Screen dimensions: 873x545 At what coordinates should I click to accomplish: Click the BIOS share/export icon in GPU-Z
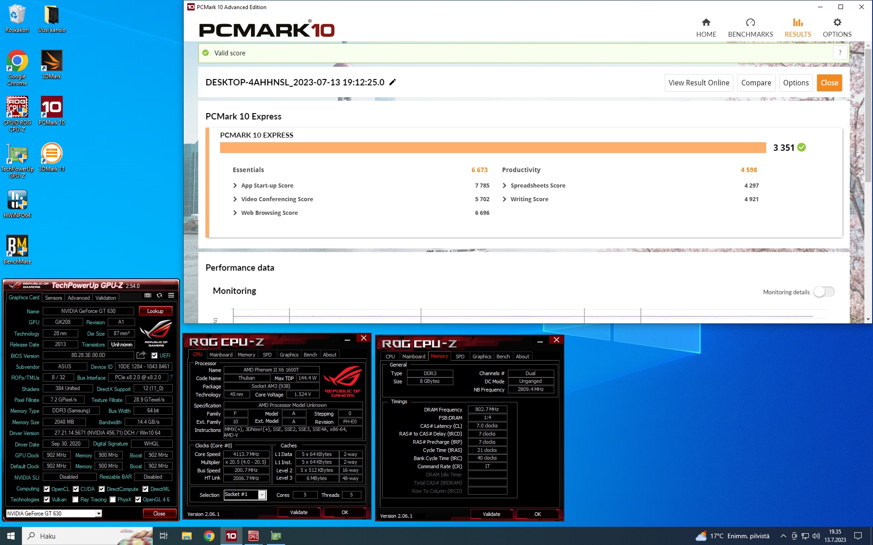pyautogui.click(x=141, y=355)
